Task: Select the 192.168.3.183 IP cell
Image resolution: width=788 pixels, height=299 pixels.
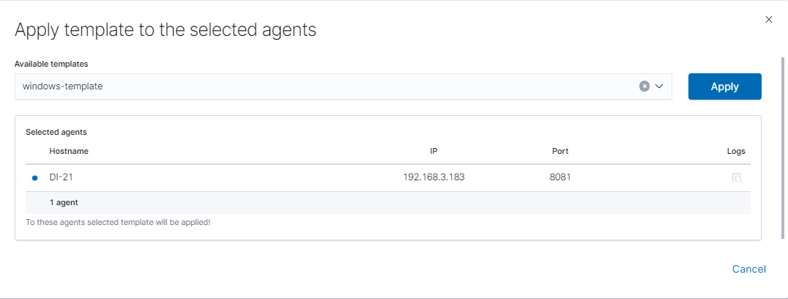Action: tap(434, 177)
